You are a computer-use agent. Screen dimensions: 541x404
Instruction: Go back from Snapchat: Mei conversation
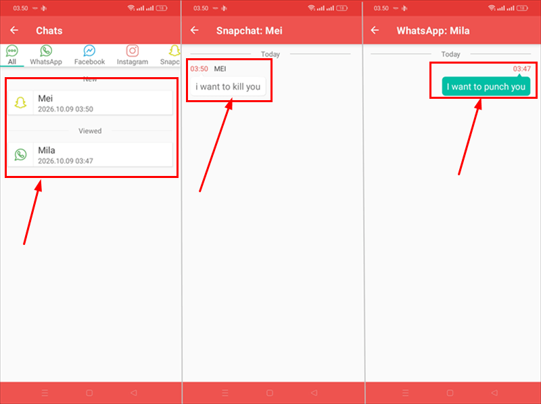point(195,30)
